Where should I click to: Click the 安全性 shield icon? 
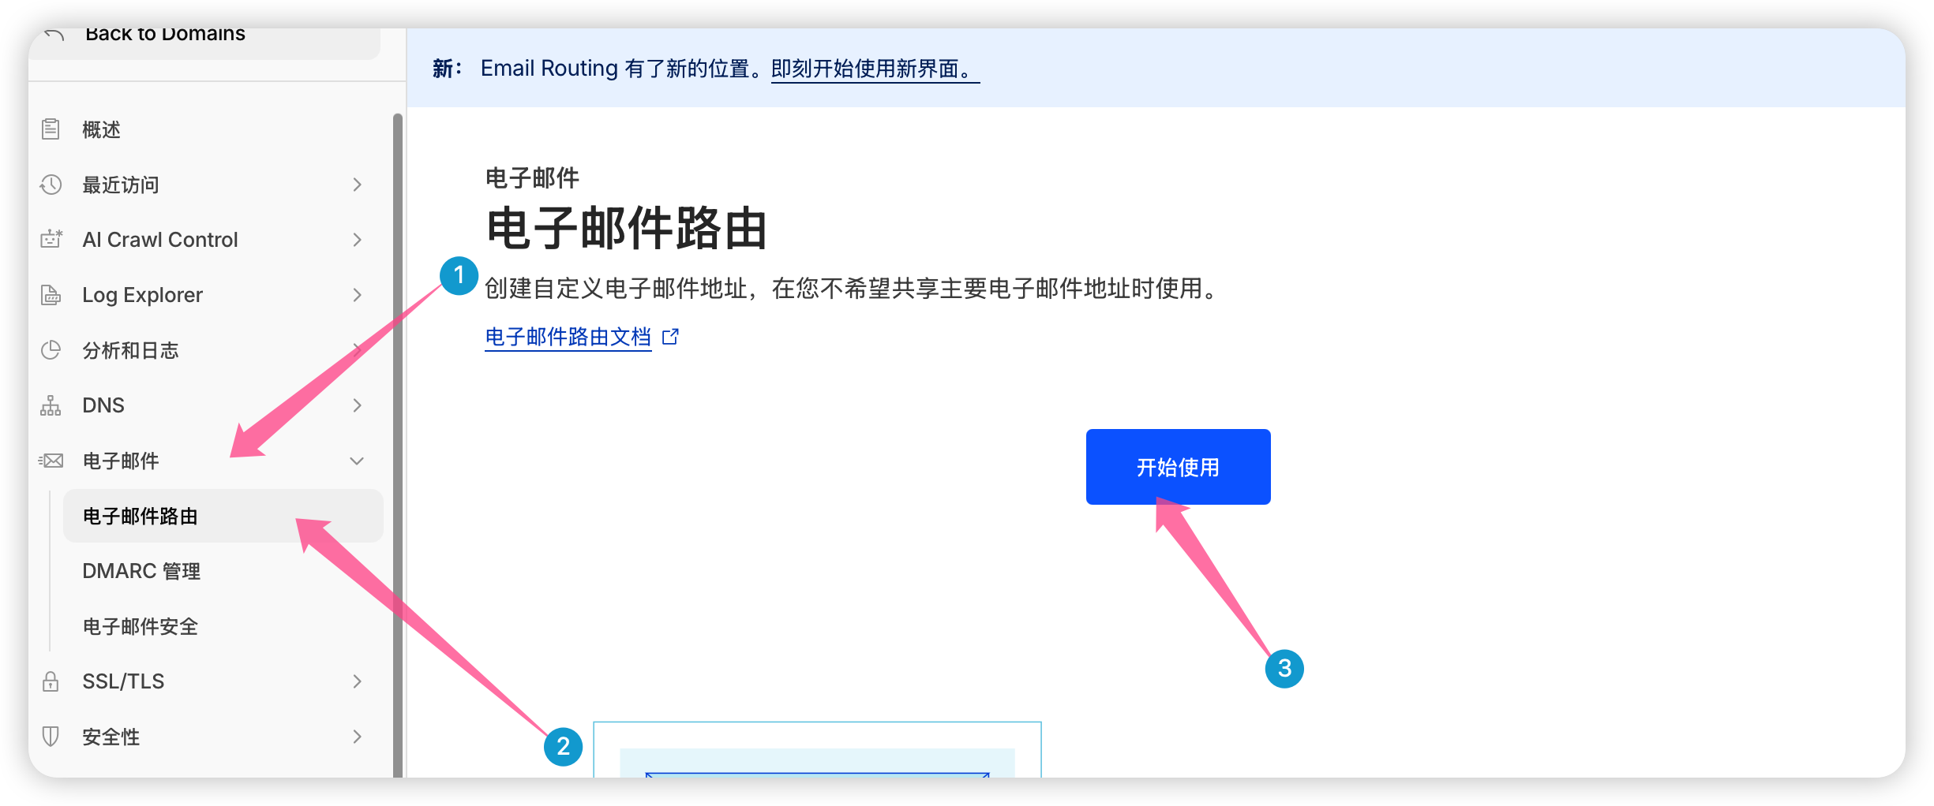tap(51, 737)
